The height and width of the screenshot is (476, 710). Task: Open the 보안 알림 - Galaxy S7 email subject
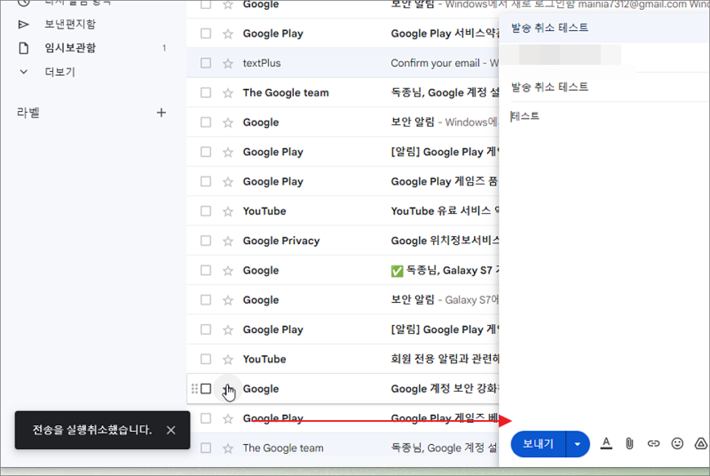(x=444, y=300)
